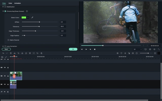Screen dimensions: 162x101
Task: Hide video track 3 with eye icon
Action: tap(5, 67)
